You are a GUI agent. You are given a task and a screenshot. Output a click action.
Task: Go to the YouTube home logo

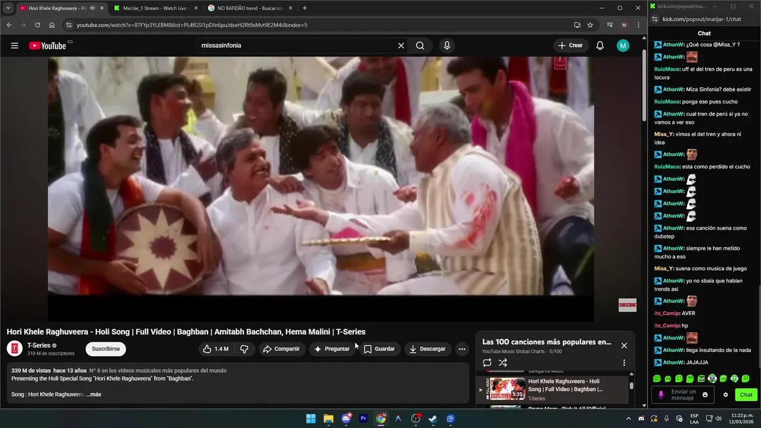click(x=48, y=46)
